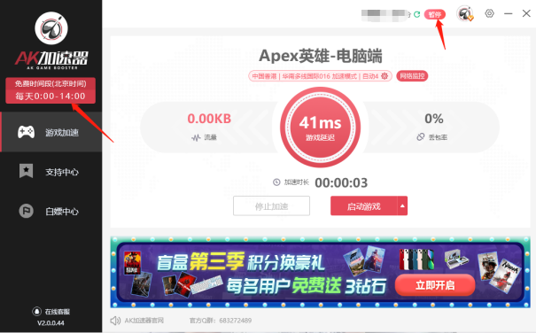Click the P coin icon in the sidebar

[26, 211]
